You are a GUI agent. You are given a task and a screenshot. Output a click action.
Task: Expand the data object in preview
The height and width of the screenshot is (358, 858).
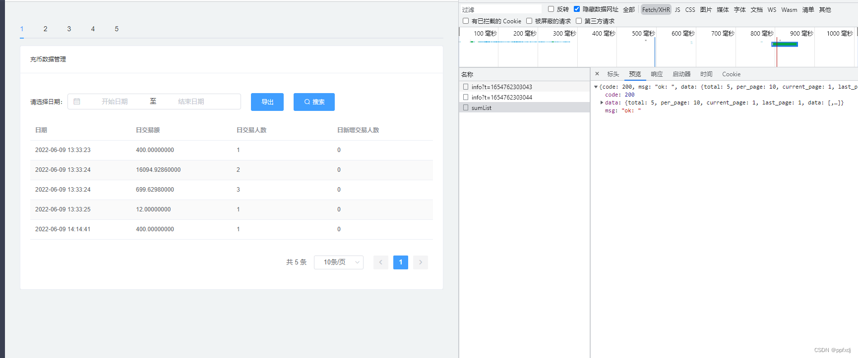point(602,102)
